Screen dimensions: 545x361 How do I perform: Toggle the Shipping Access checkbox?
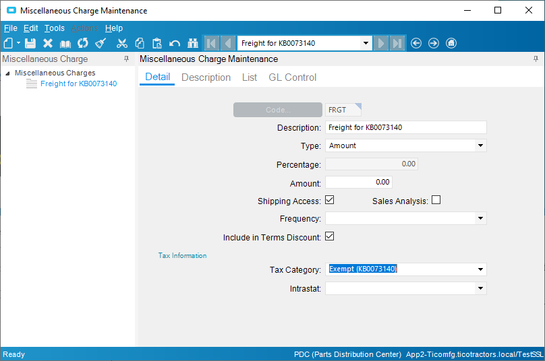(330, 200)
